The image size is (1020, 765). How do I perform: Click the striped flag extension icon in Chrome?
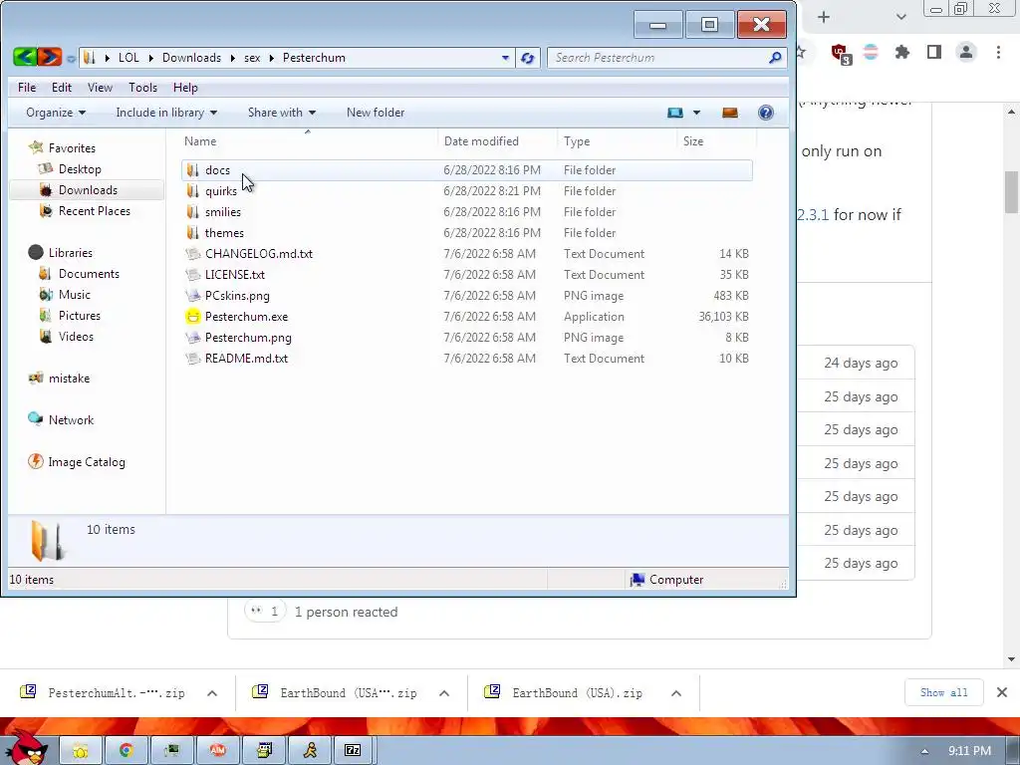click(x=871, y=52)
